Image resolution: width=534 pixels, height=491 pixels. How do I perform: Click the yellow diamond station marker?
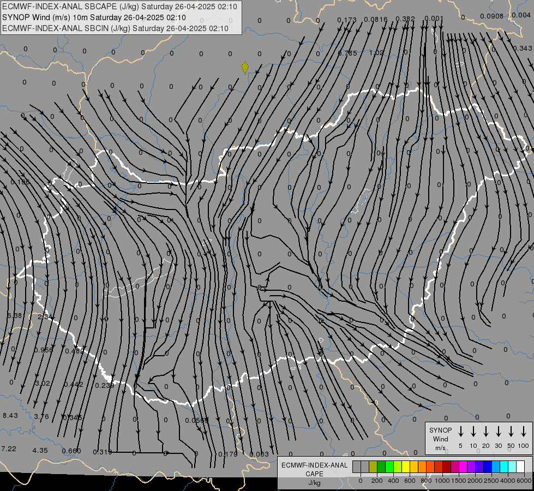click(245, 68)
